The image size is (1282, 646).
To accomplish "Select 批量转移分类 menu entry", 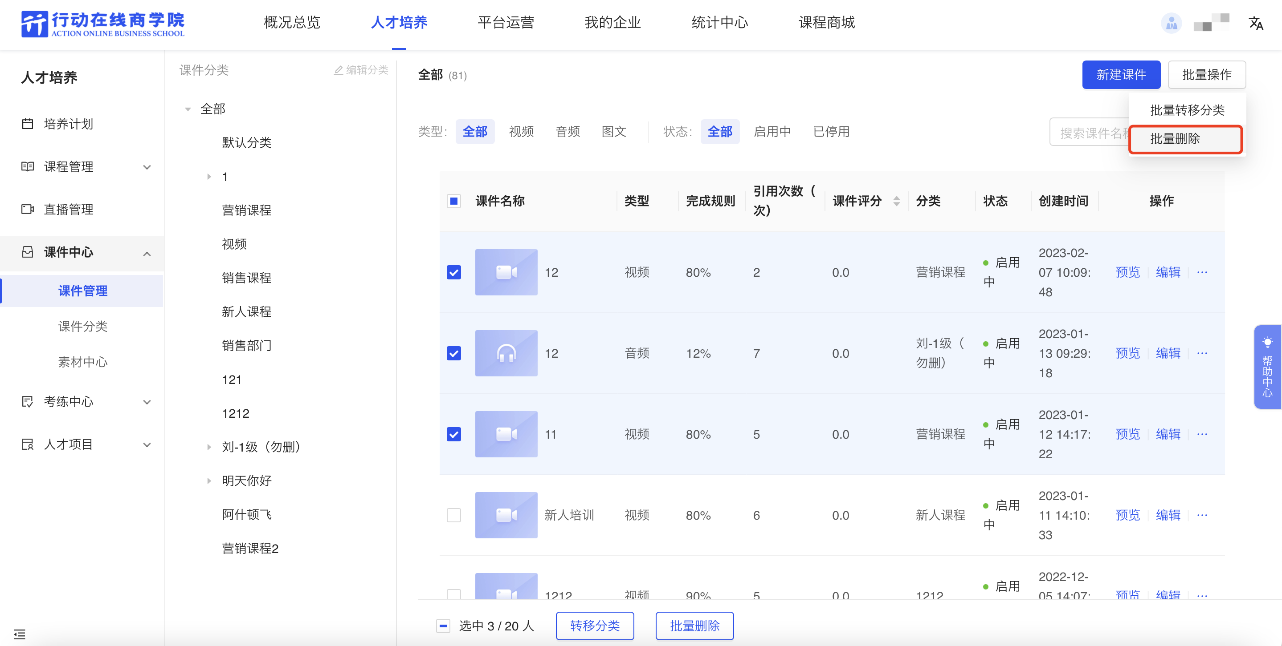I will [1187, 110].
